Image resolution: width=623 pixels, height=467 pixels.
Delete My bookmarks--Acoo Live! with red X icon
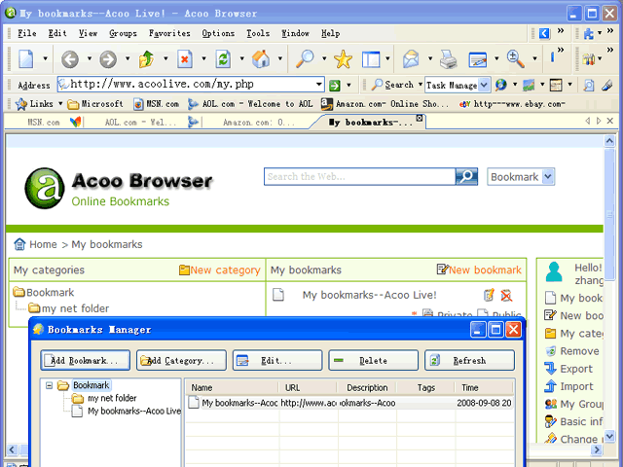506,295
